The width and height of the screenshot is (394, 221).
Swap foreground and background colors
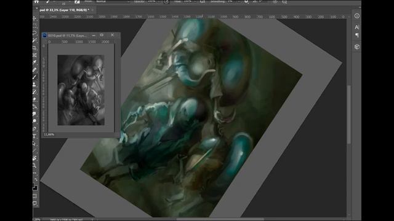[x=36, y=179]
